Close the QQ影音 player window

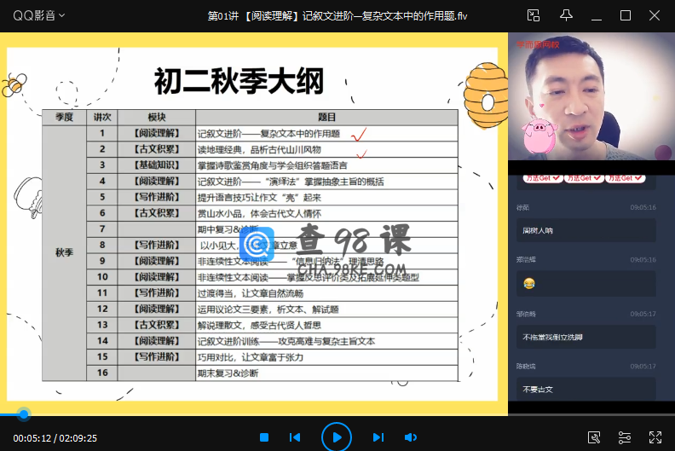point(655,15)
